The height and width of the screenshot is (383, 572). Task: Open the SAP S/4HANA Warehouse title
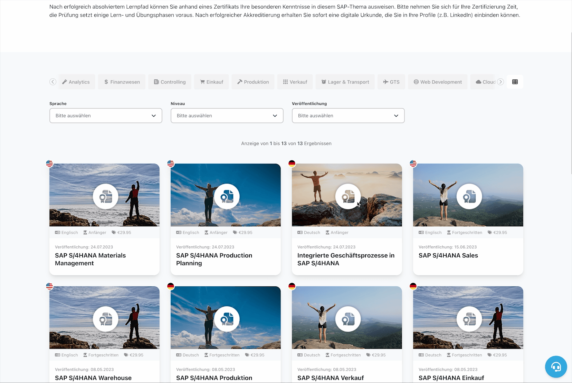pyautogui.click(x=93, y=378)
